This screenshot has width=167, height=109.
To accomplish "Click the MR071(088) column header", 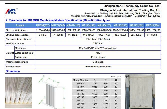I will [58, 25].
